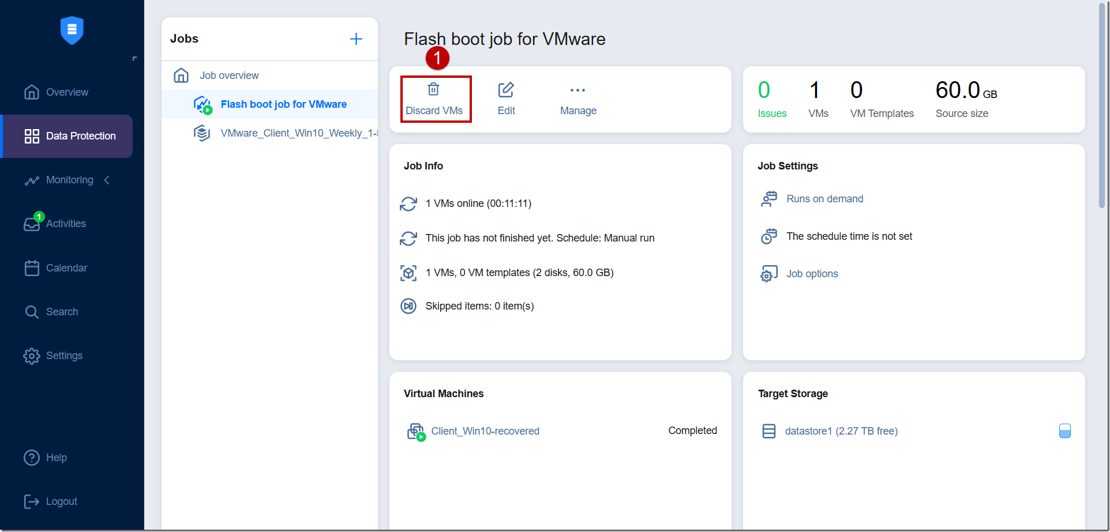The height and width of the screenshot is (532, 1110).
Task: Click Discard VMs button
Action: 434,99
